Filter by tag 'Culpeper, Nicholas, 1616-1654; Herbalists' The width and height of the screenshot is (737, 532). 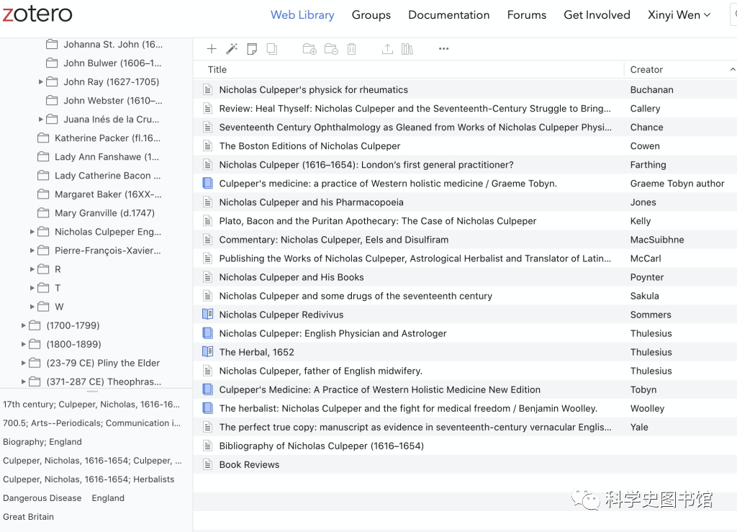89,479
